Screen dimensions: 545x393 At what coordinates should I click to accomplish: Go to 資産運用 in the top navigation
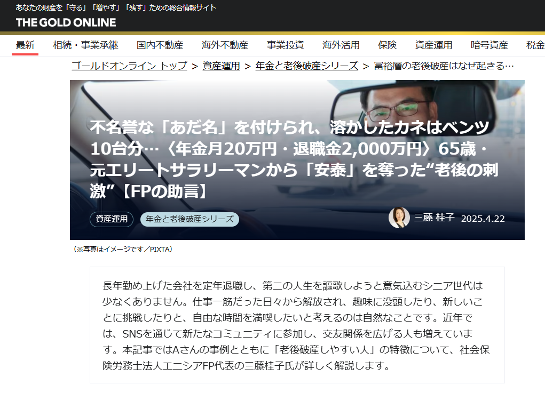point(434,45)
